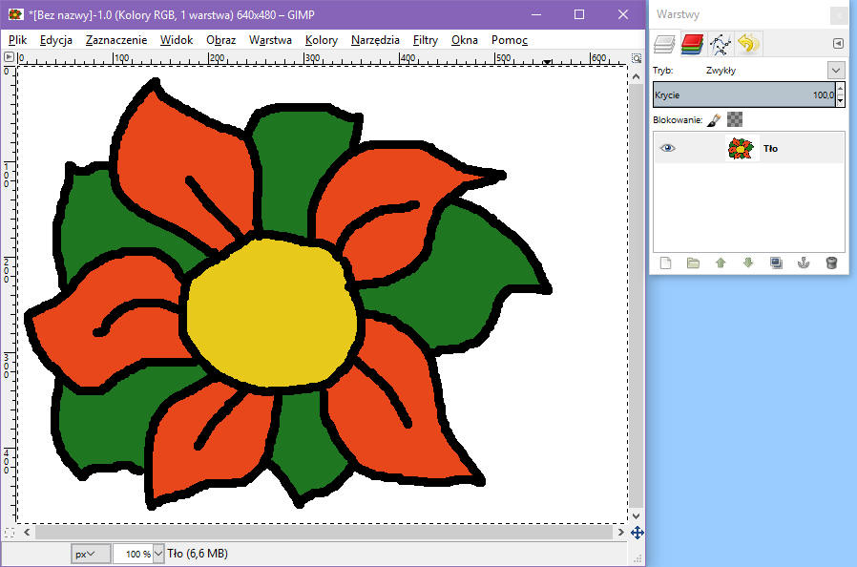The height and width of the screenshot is (567, 857).
Task: Expand the Tryb blend mode dropdown
Action: (x=836, y=71)
